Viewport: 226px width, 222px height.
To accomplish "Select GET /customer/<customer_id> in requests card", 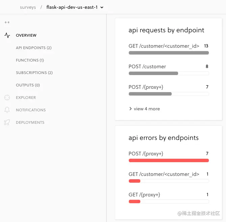I will (164, 46).
